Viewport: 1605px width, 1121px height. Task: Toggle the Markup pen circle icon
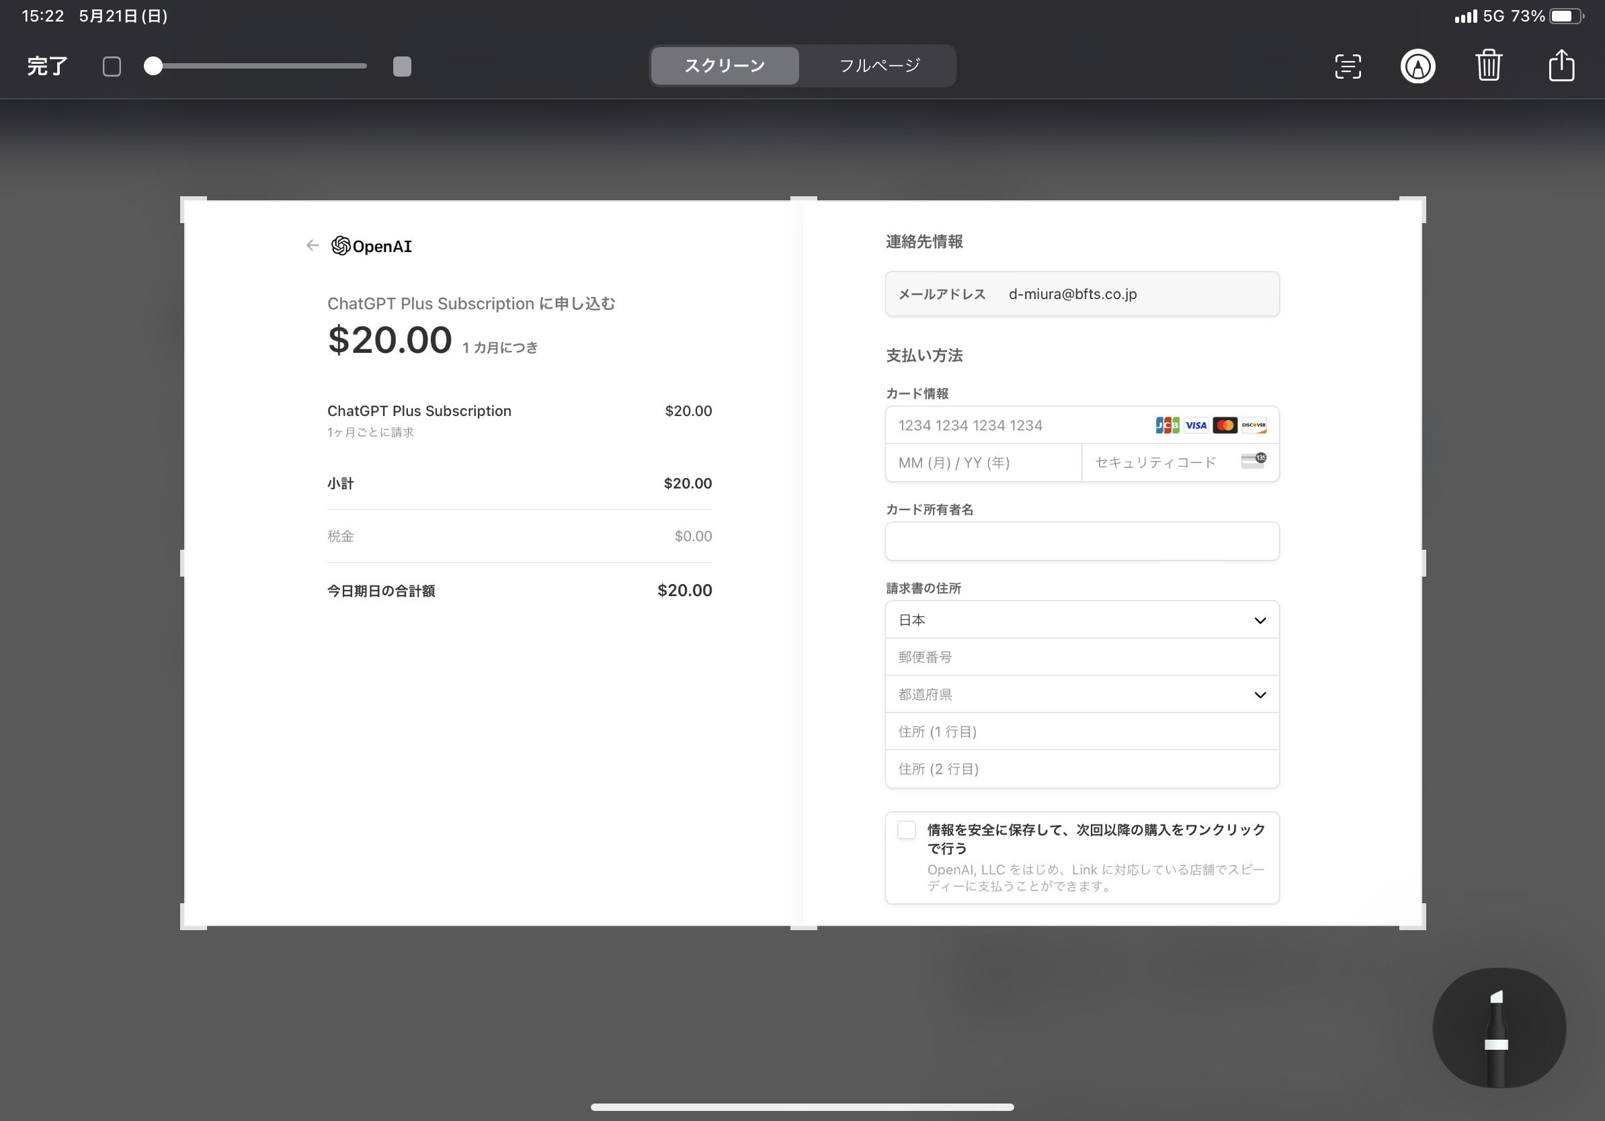pos(1417,67)
